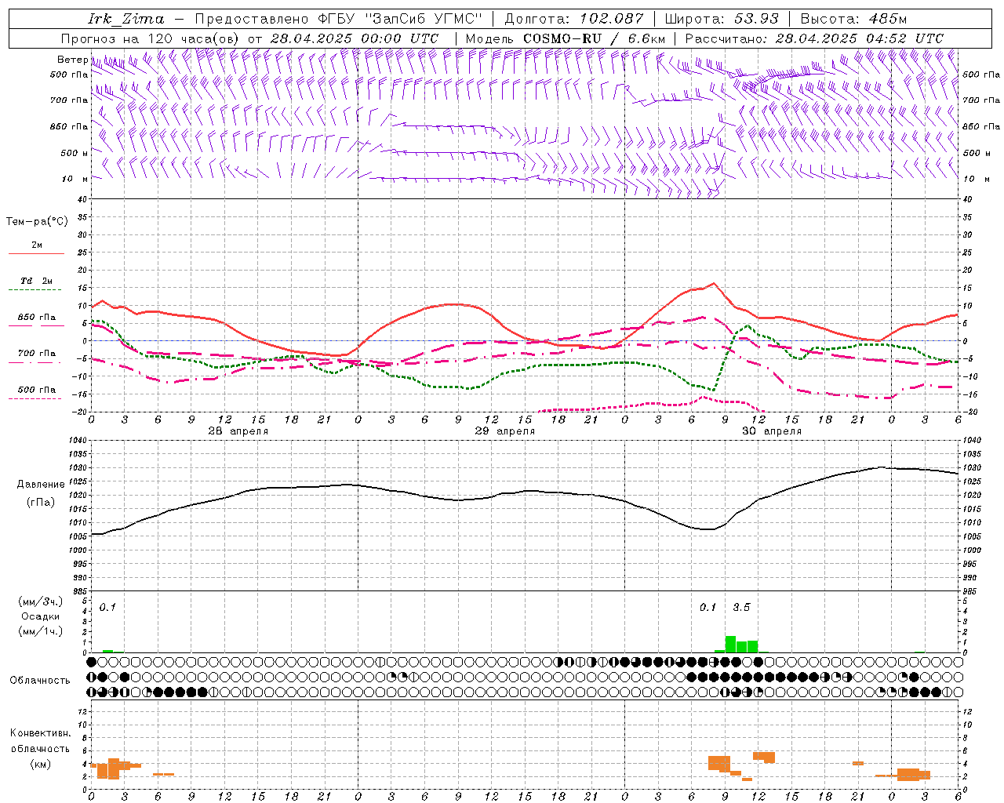Image resolution: width=1004 pixels, height=803 pixels.
Task: Click the "Рассчитано: 28.04.2025 04:52 UTC" text
Action: (814, 38)
